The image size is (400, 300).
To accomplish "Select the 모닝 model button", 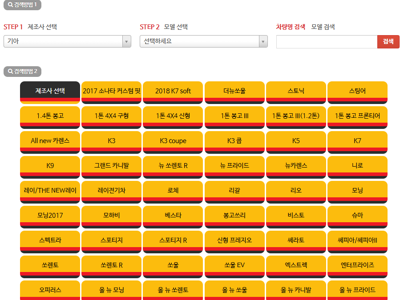I will [357, 192].
